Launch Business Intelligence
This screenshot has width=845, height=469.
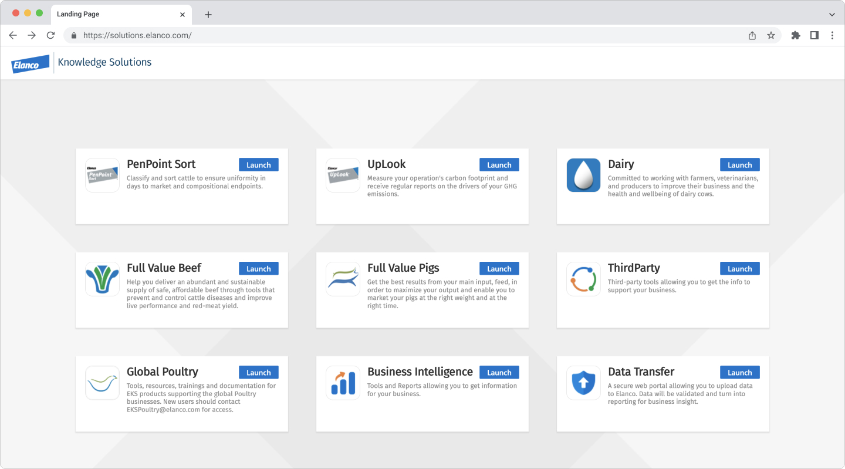499,373
